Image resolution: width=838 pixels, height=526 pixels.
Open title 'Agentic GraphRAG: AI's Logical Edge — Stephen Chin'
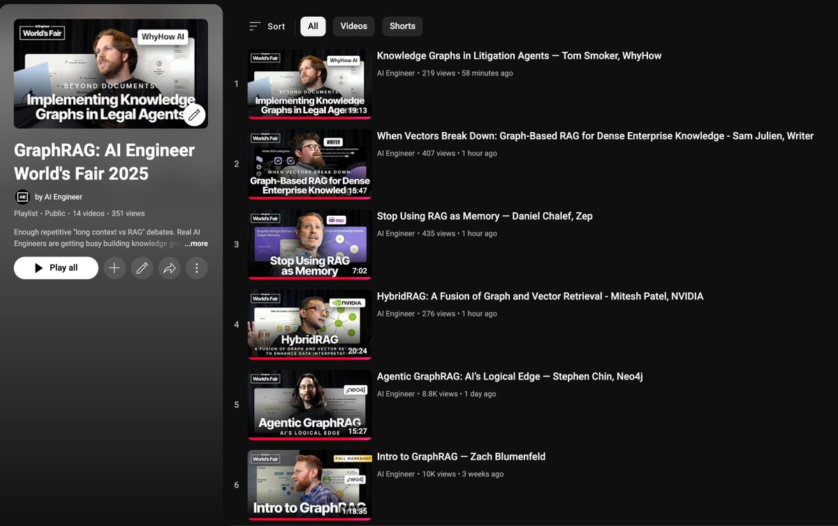click(510, 377)
